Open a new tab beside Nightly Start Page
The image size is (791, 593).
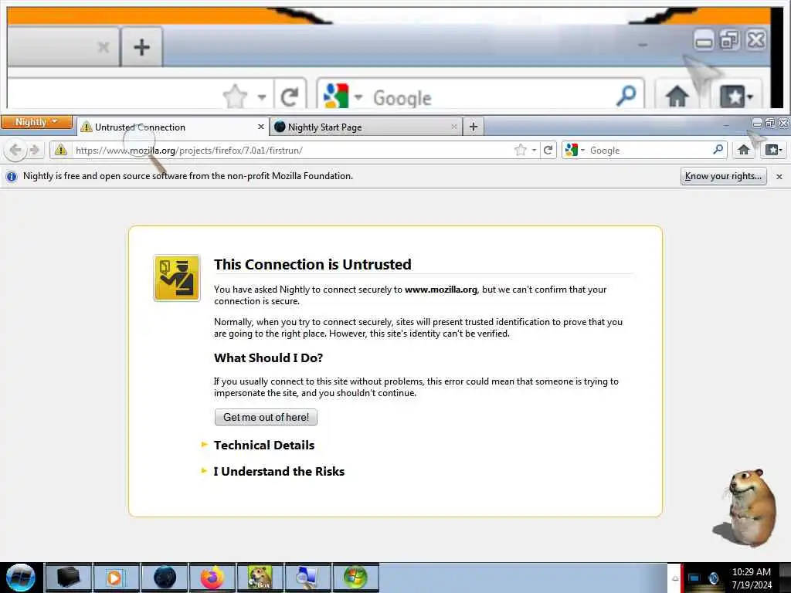click(474, 127)
